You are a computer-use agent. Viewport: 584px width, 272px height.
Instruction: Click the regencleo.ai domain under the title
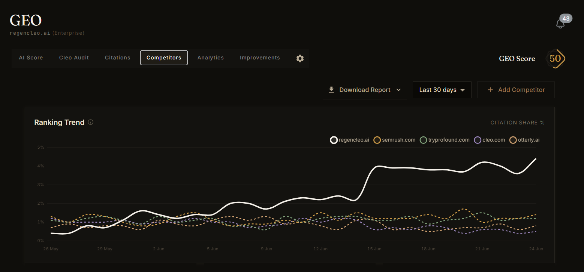point(30,33)
